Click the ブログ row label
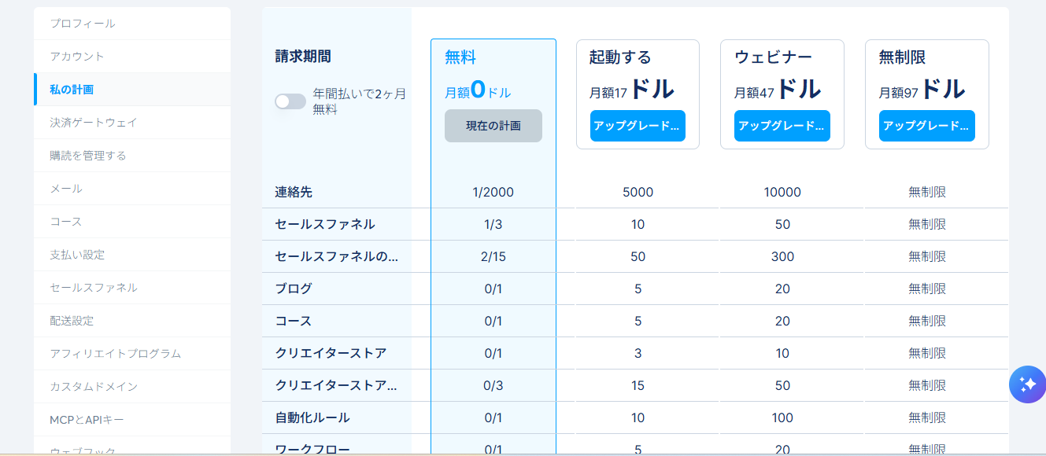1046x456 pixels. click(294, 289)
